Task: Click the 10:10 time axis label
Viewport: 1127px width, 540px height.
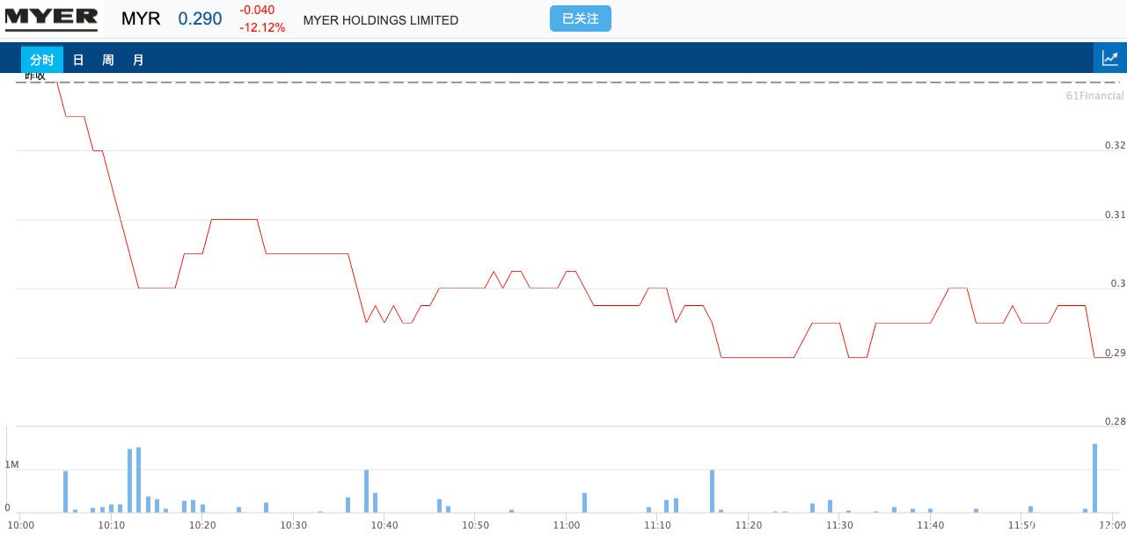Action: point(111,525)
